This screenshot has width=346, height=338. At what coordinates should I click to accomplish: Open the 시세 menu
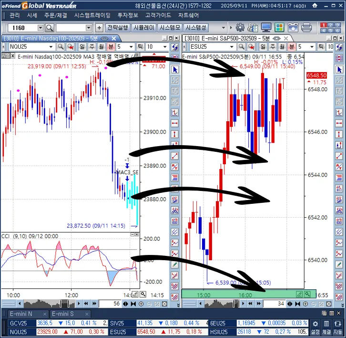tap(32, 15)
